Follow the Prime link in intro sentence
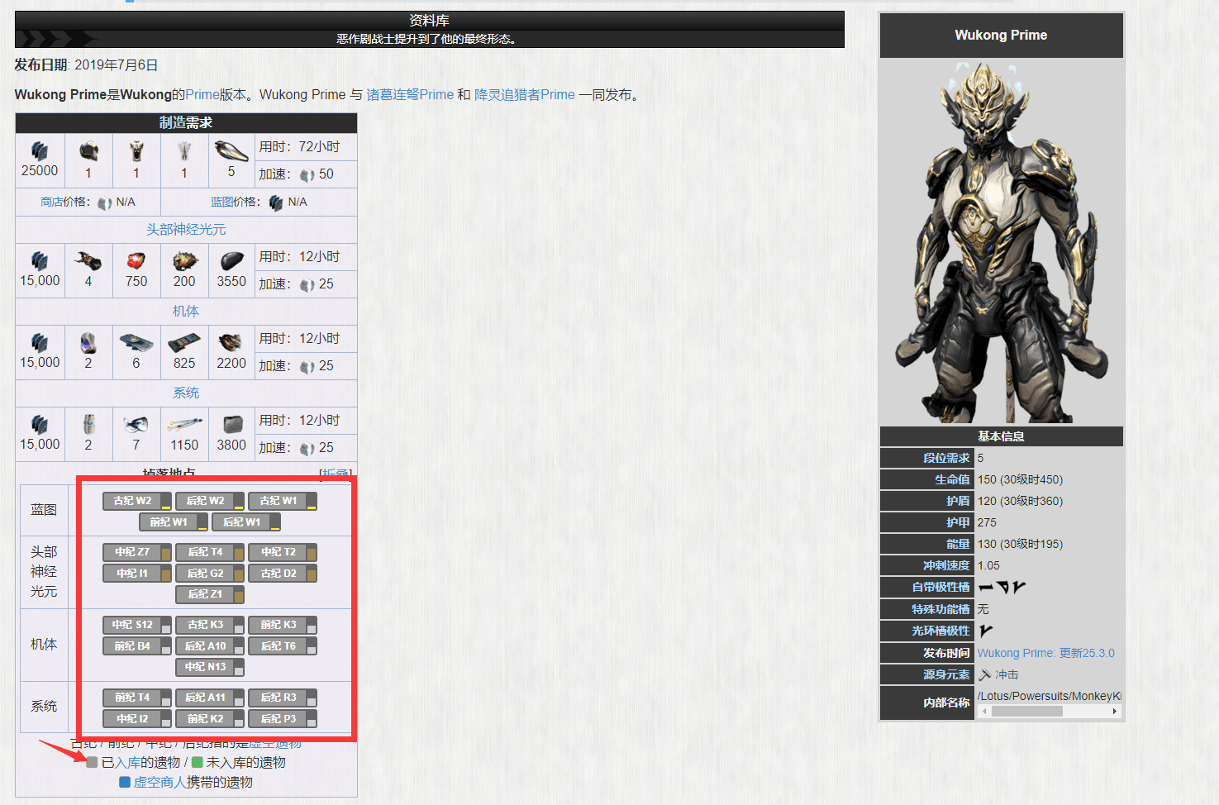 202,95
